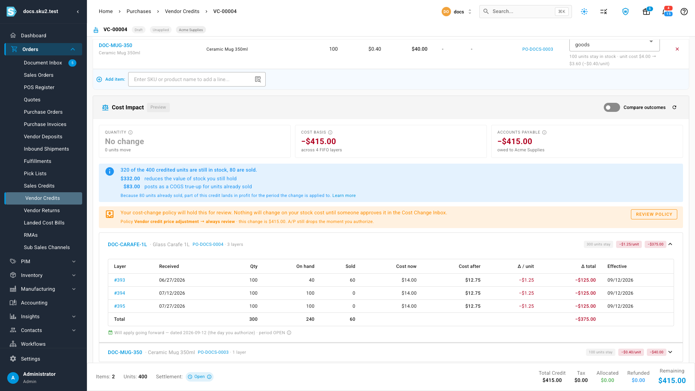Click the AI sparkle icon in top bar
The width and height of the screenshot is (695, 391).
pyautogui.click(x=584, y=12)
